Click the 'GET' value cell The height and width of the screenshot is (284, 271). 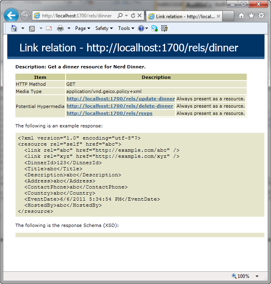[156, 84]
